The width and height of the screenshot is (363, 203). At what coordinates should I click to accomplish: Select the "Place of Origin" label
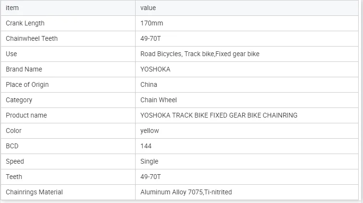click(27, 84)
